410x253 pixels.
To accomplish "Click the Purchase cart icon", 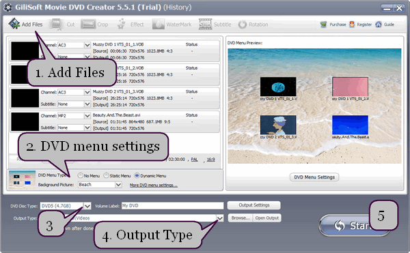I will [x=323, y=25].
